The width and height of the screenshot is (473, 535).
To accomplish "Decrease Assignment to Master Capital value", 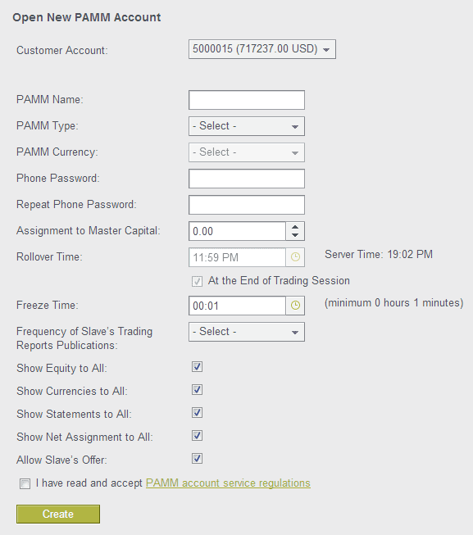I will tap(295, 235).
